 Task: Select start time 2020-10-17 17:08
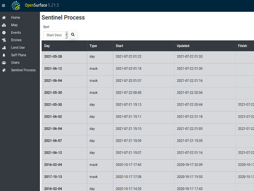pyautogui.click(x=129, y=177)
